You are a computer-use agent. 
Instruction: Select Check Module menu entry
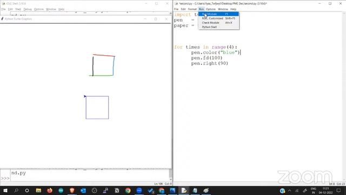tap(218, 23)
